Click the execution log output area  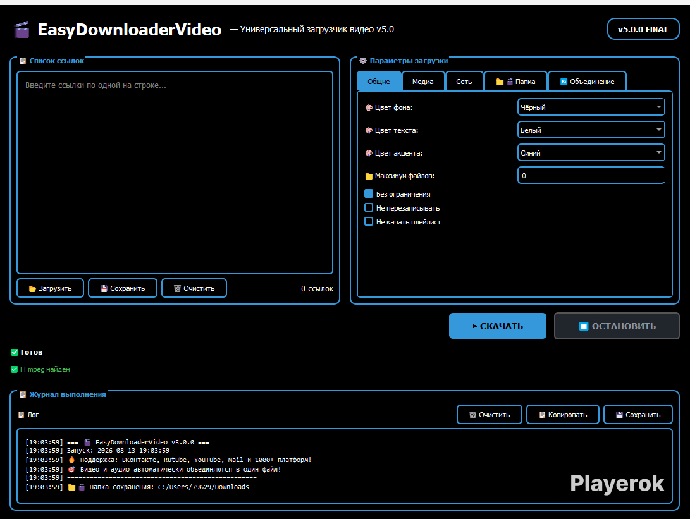tap(345, 466)
